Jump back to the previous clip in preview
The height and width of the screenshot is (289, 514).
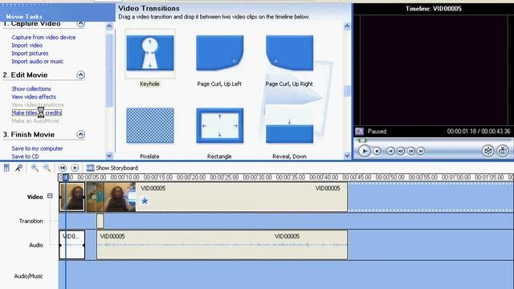[x=390, y=151]
